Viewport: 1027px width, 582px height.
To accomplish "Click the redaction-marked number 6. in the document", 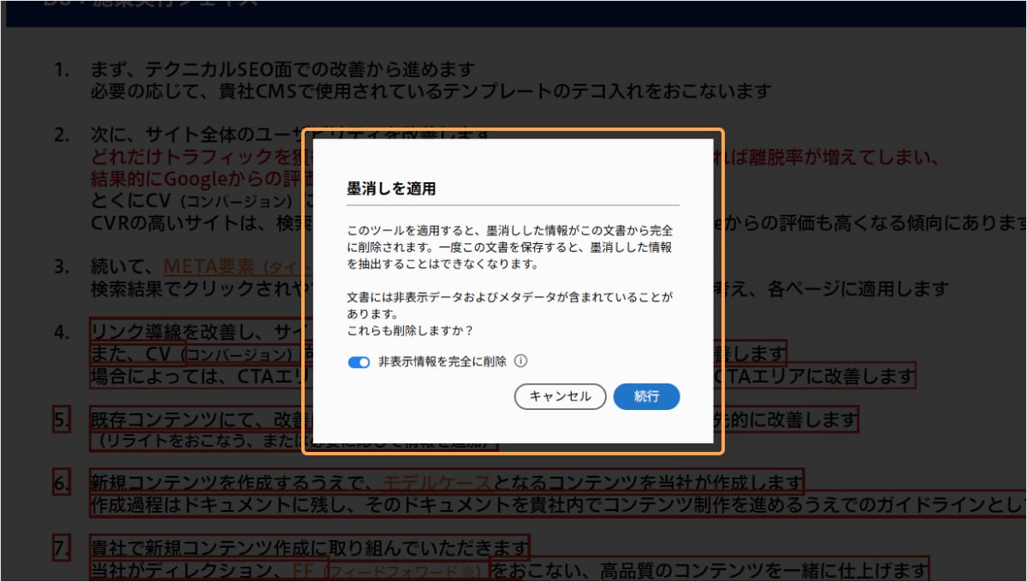I will point(62,484).
